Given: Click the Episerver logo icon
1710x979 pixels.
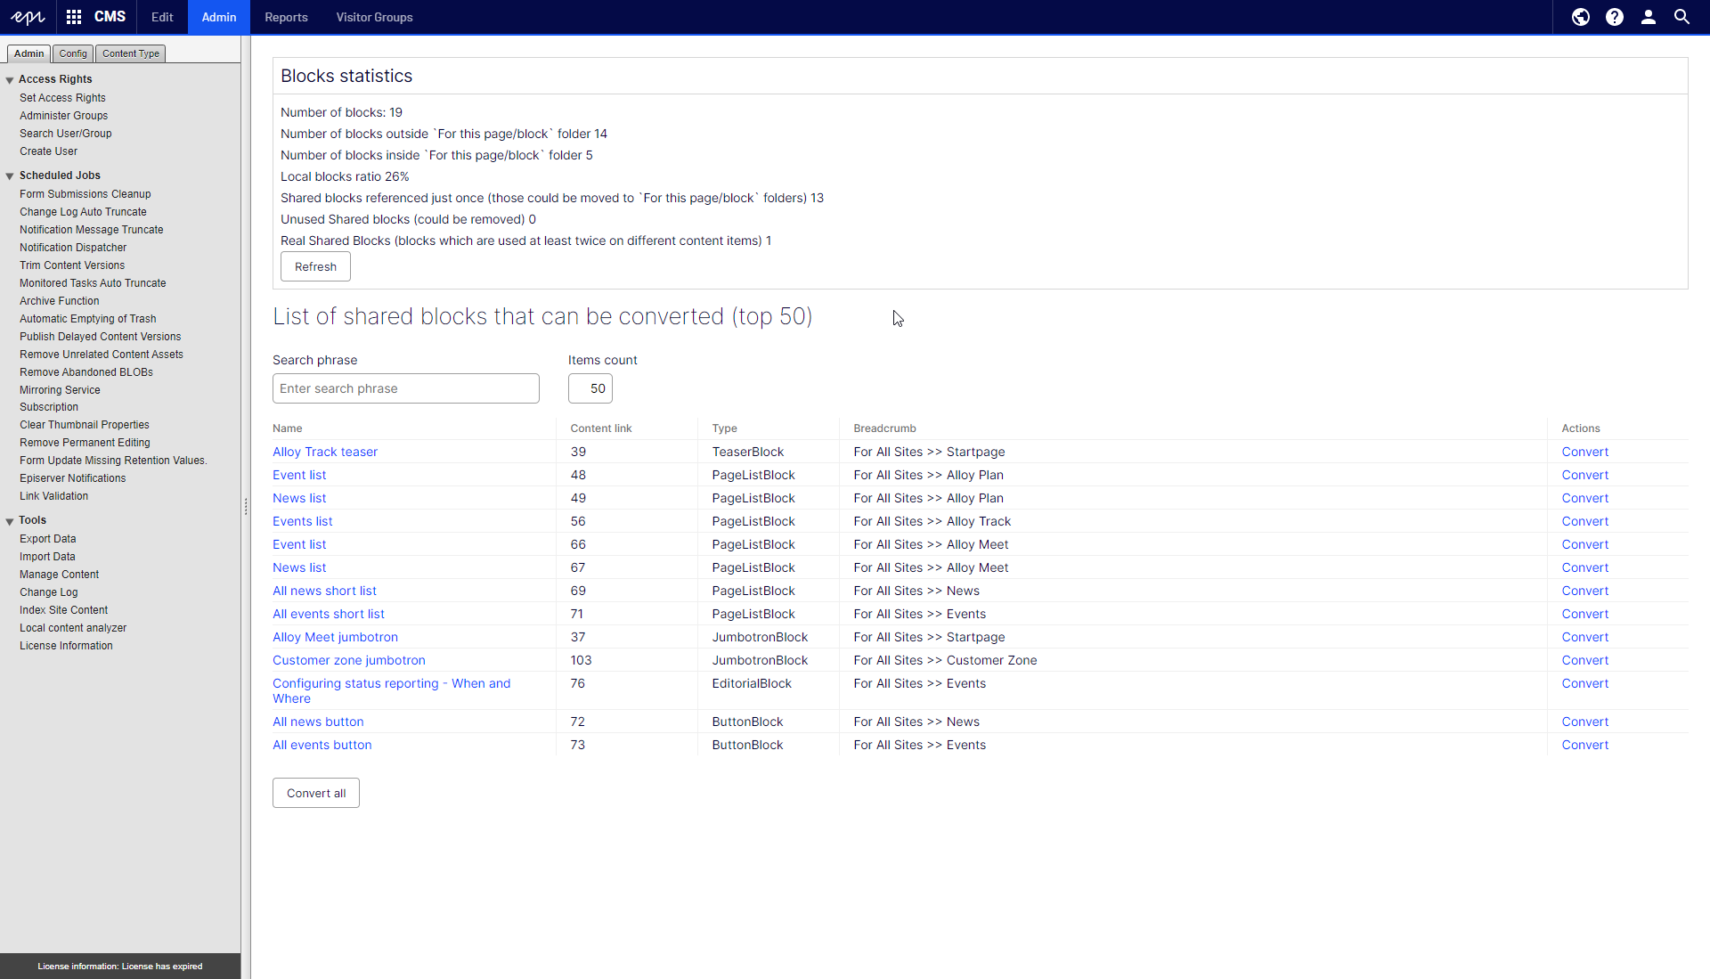Looking at the screenshot, I should pyautogui.click(x=27, y=17).
